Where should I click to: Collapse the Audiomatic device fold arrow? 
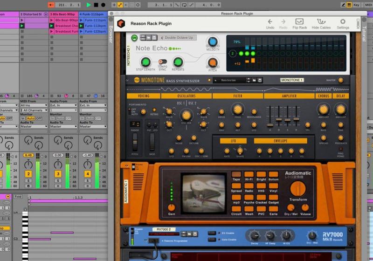126,165
